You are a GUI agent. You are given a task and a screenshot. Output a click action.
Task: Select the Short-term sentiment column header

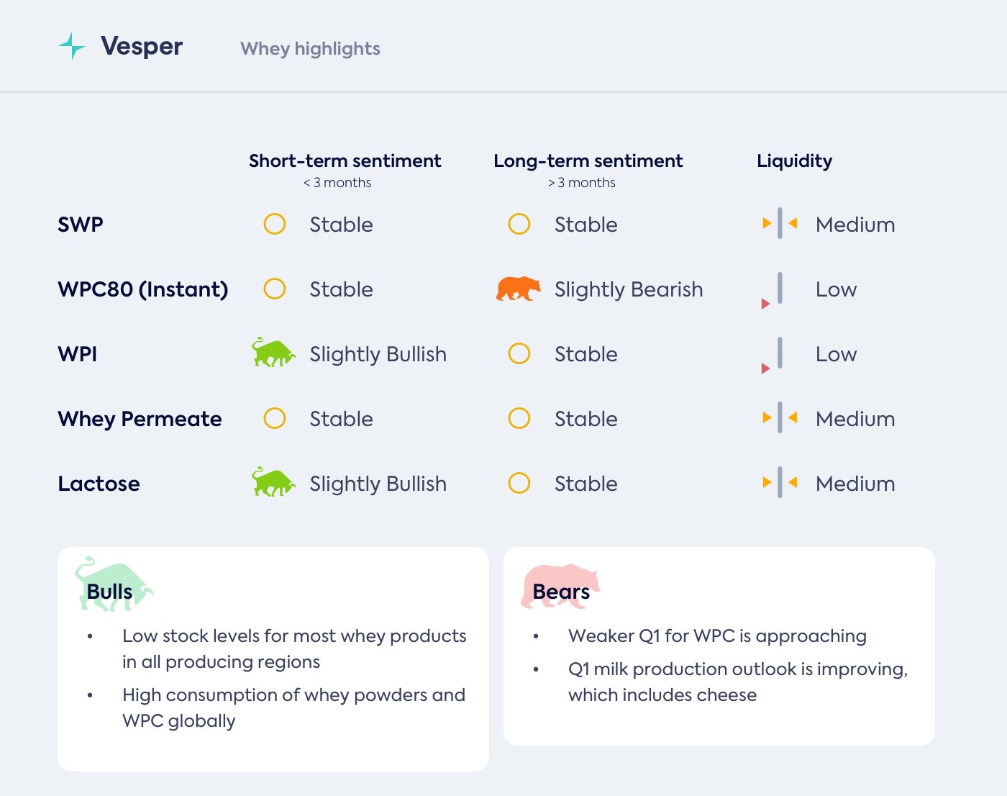point(345,160)
